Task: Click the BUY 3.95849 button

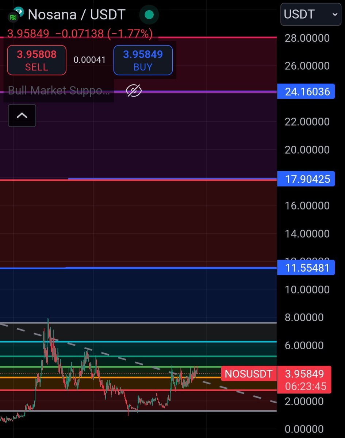Action: (x=143, y=60)
